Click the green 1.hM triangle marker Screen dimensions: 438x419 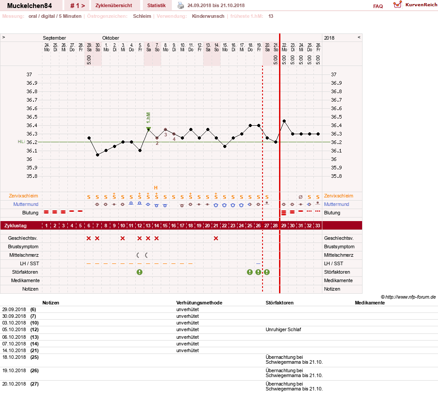coord(148,129)
